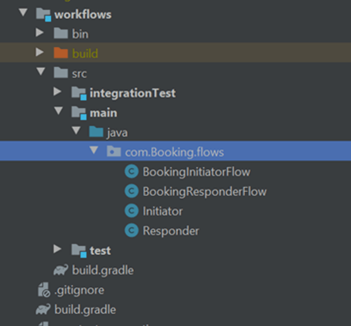Collapse the com.Booking.flows package arrow

click(94, 150)
